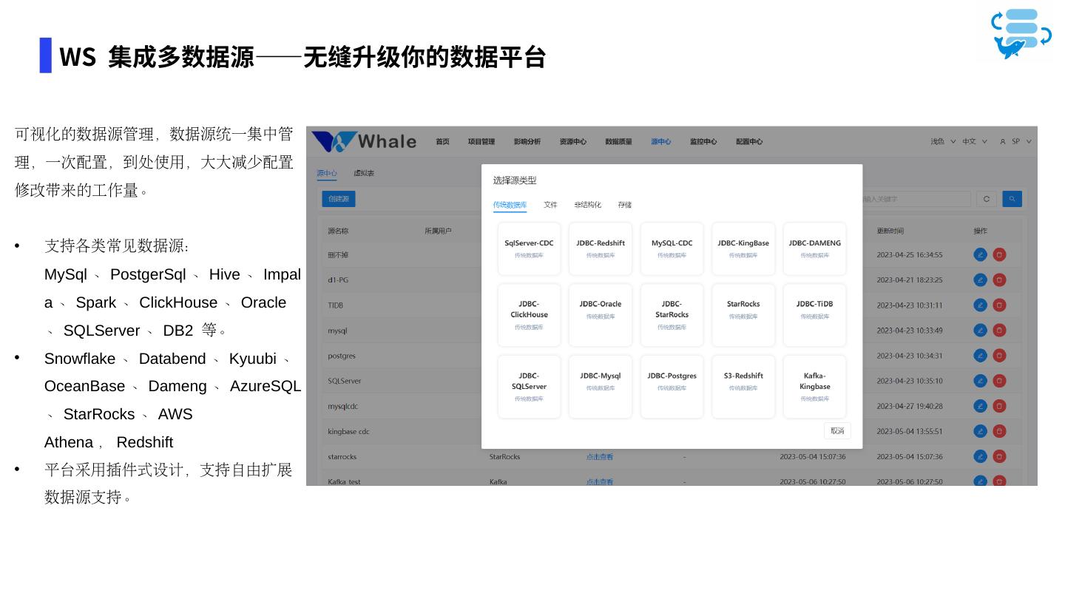Choose the JDBC-KingBase card
This screenshot has width=1065, height=599.
pyautogui.click(x=743, y=248)
